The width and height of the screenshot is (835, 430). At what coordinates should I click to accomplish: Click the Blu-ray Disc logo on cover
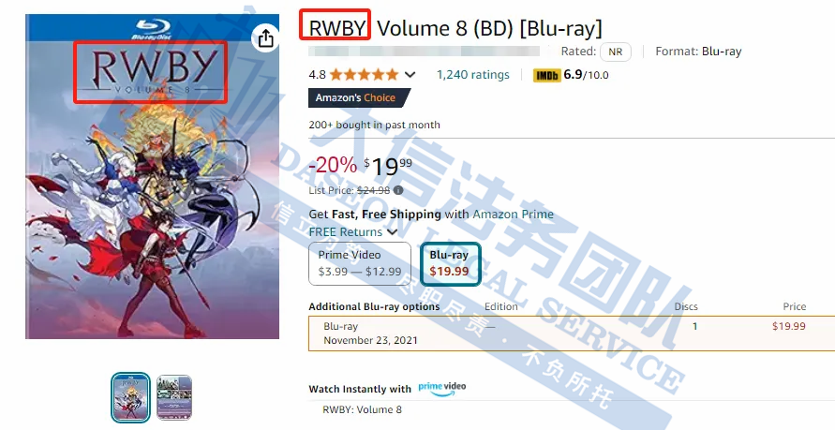(x=152, y=29)
